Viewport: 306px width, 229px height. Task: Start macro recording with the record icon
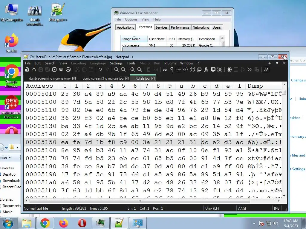pos(229,69)
